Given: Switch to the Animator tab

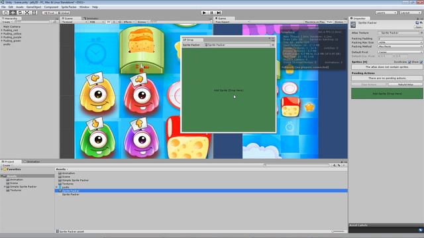Looking at the screenshot, I should tap(91, 19).
